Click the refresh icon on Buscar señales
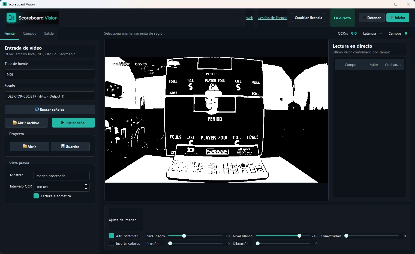415x254 pixels. 37,109
